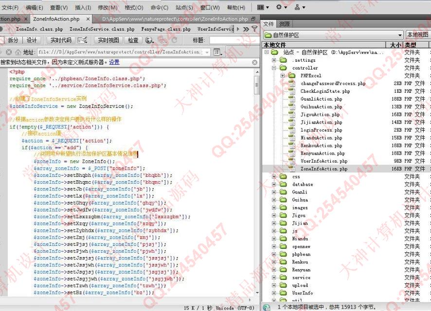Expand the .settings folder
The width and height of the screenshot is (431, 311).
[274, 60]
